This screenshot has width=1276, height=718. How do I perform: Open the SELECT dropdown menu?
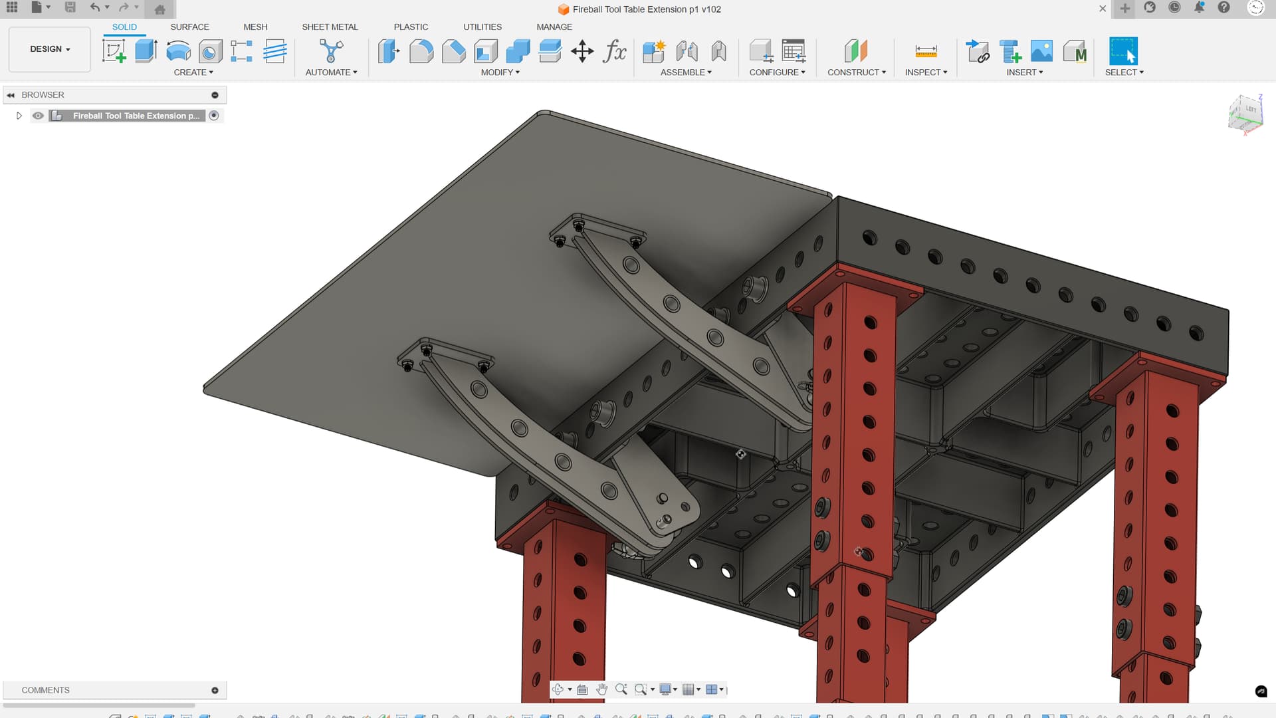point(1124,72)
